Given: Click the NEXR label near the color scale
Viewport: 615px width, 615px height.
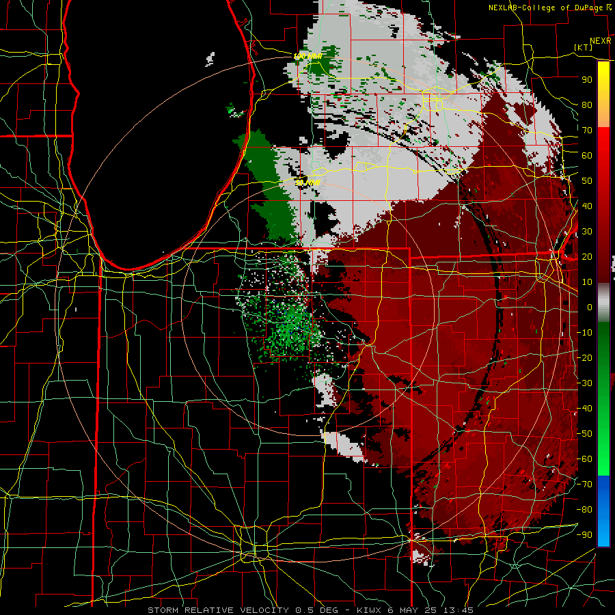Looking at the screenshot, I should tap(601, 41).
